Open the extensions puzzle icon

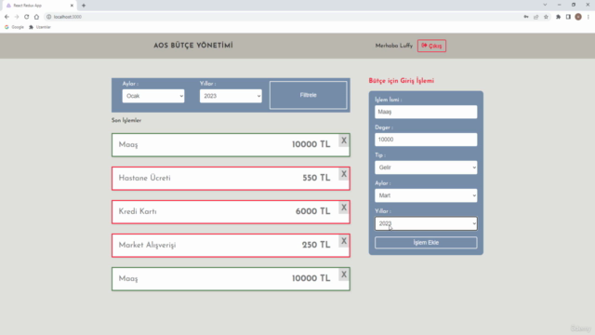558,17
